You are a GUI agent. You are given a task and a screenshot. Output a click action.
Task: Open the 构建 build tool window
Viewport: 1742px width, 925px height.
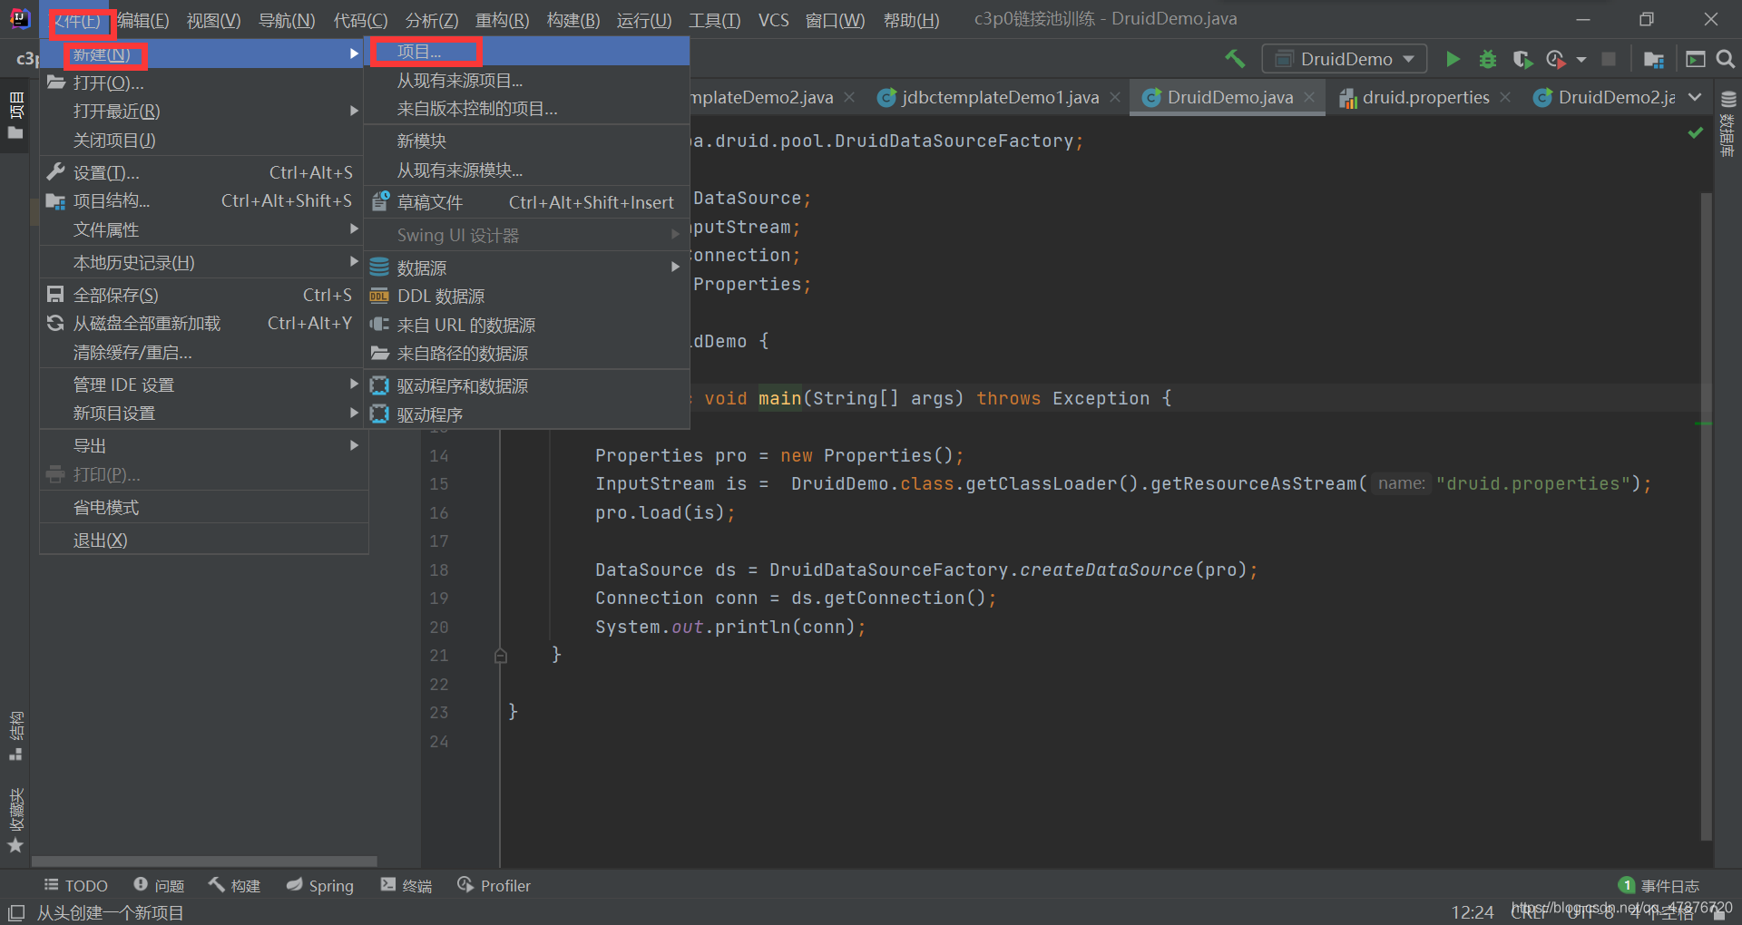(235, 886)
